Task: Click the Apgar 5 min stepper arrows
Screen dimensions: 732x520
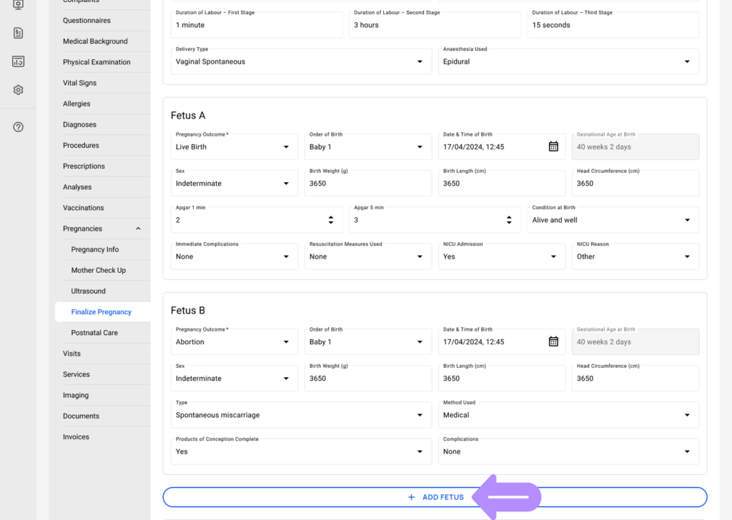Action: point(508,220)
